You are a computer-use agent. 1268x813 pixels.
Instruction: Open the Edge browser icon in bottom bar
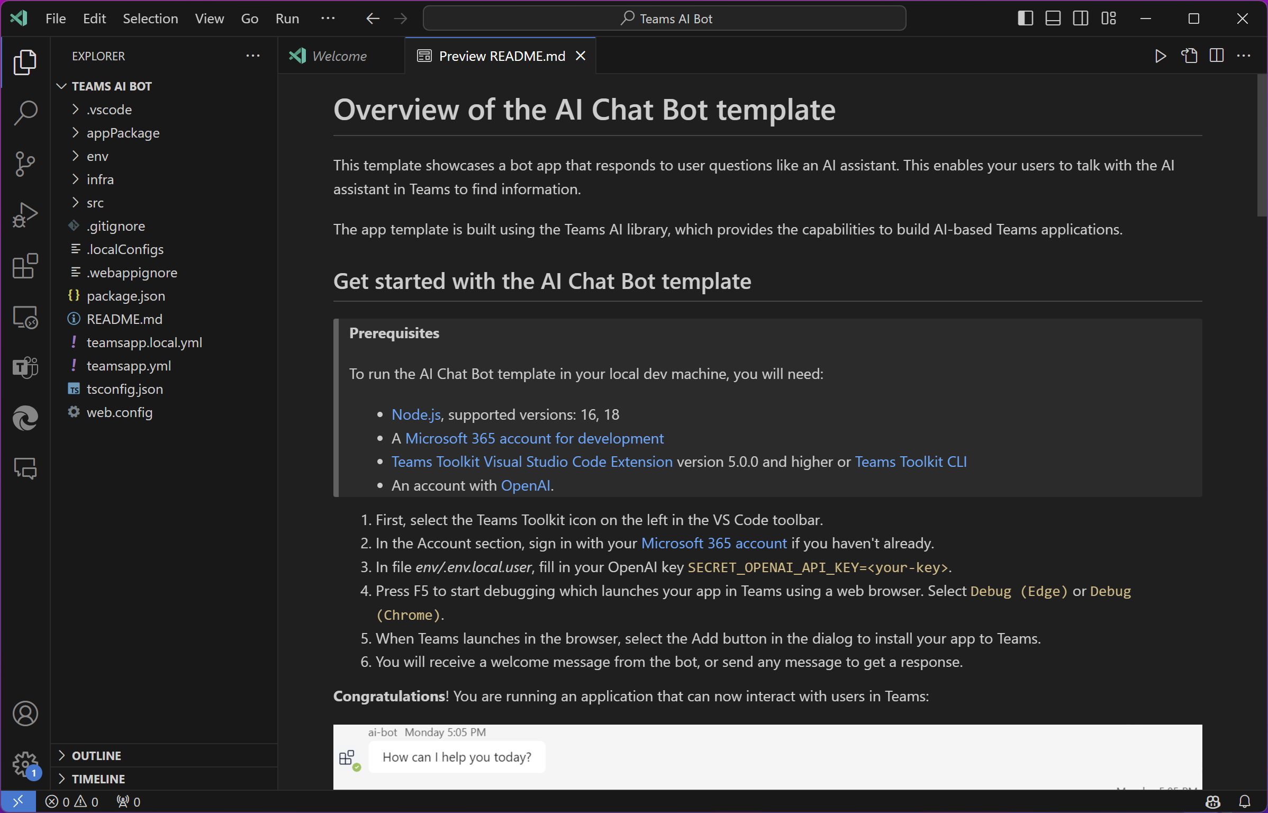[x=25, y=418]
